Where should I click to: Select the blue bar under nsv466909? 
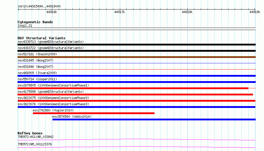(x=136, y=76)
